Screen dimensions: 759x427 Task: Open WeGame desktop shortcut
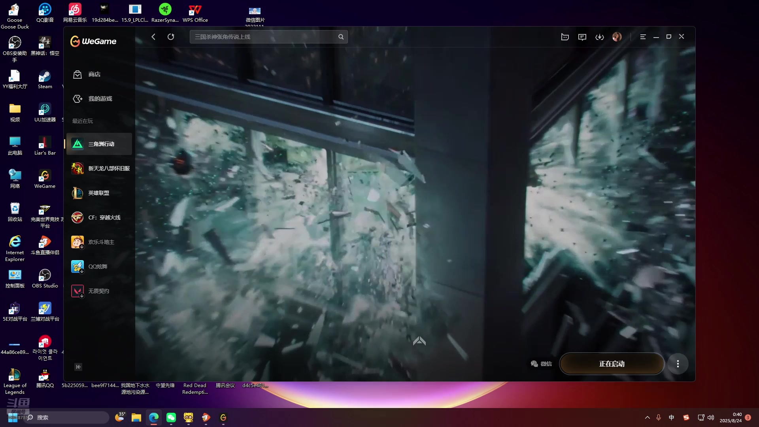pos(45,179)
